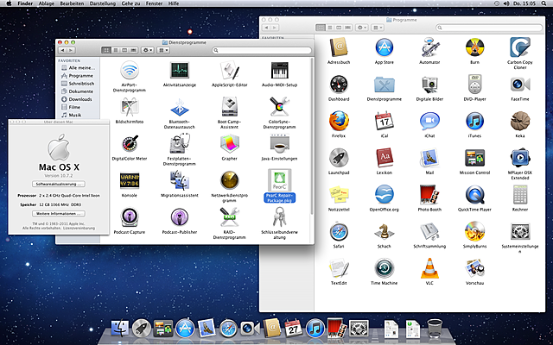Select Mission Control in Programme window
This screenshot has height=345, width=553.
(474, 158)
